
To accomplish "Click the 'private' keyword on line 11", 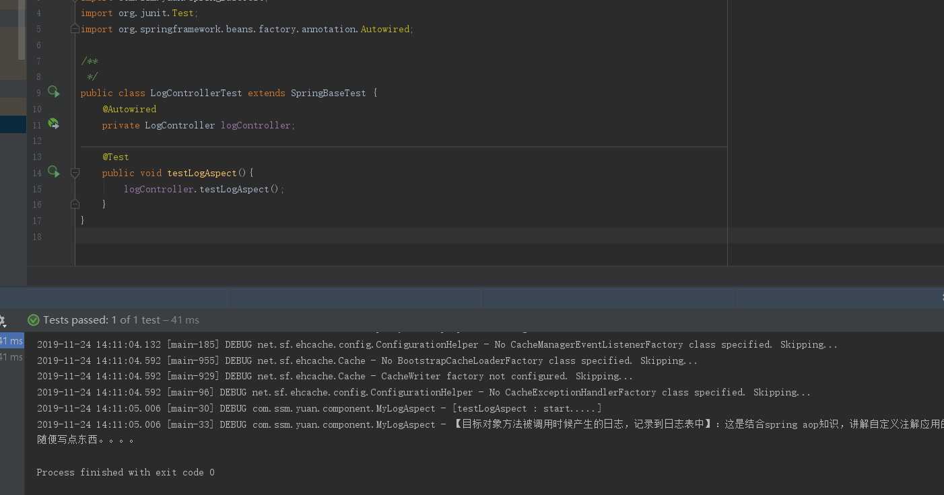I will [121, 125].
